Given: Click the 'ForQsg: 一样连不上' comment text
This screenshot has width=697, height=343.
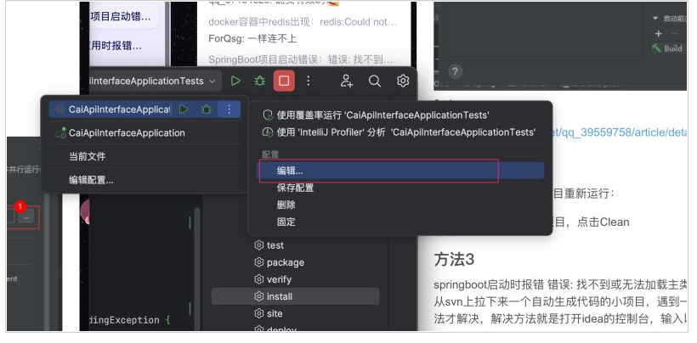Looking at the screenshot, I should (252, 38).
